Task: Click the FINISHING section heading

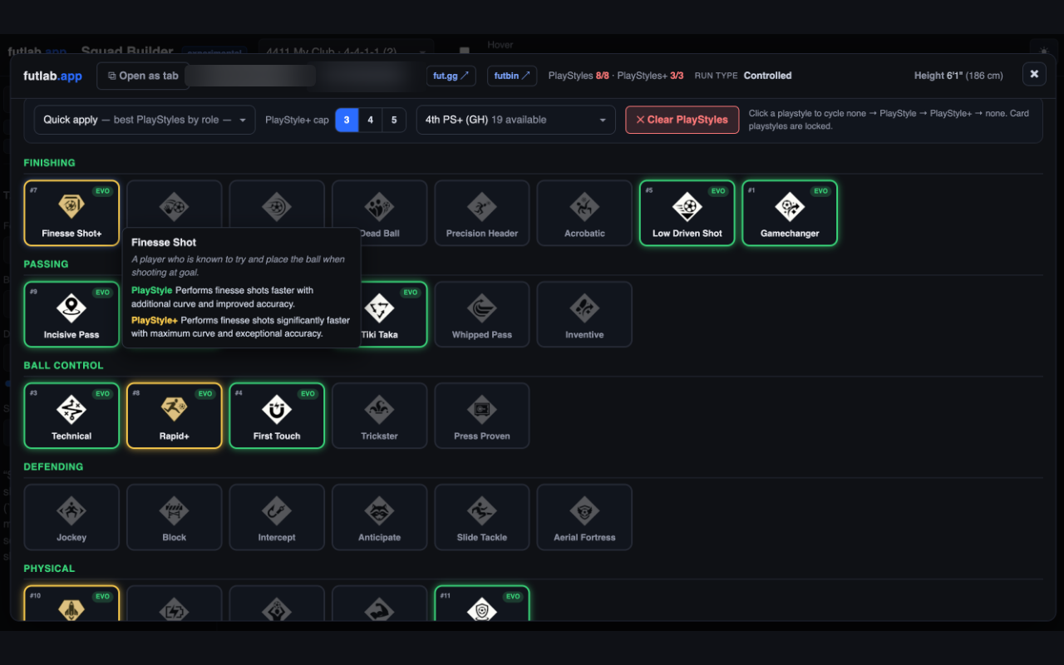Action: [49, 163]
